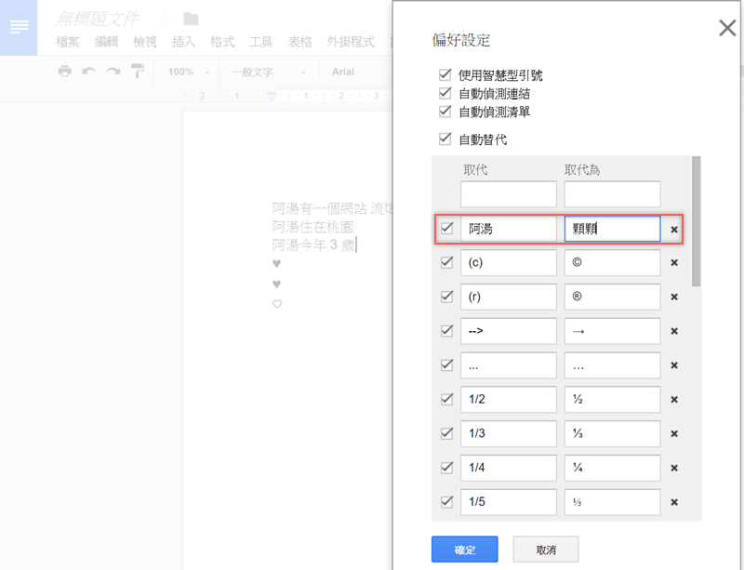This screenshot has height=570, width=744.
Task: Click the empty new 取代為 input field
Action: point(612,194)
